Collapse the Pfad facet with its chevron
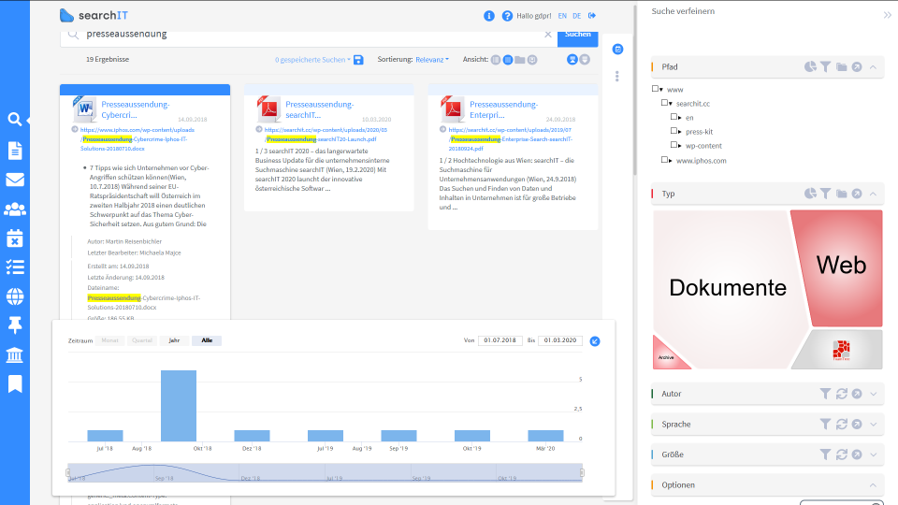This screenshot has height=505, width=898. (x=873, y=67)
